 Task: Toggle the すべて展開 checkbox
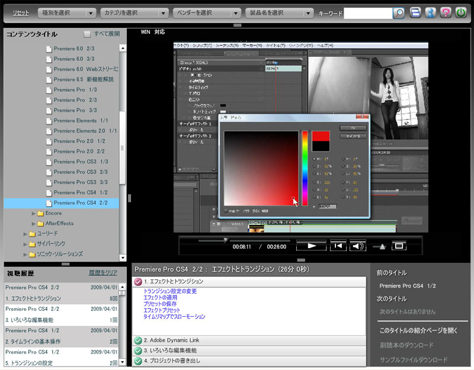coord(87,34)
